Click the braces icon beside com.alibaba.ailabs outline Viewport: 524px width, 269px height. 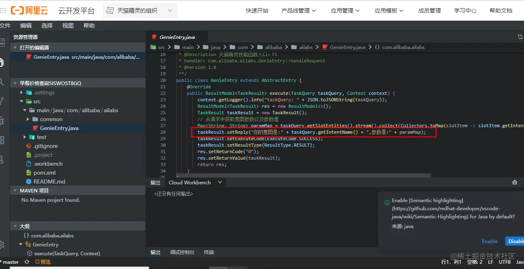click(x=26, y=235)
